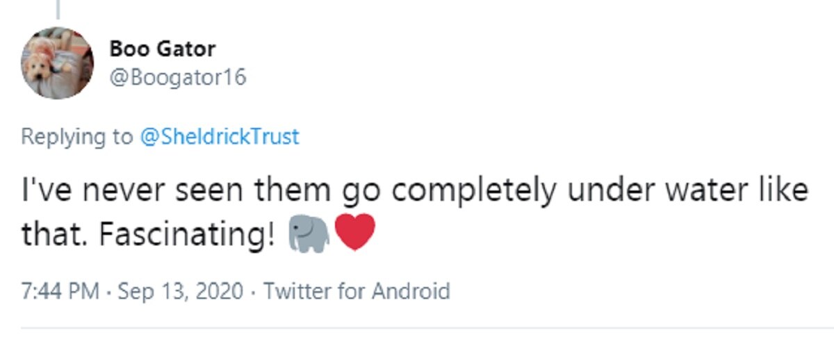Click the "Replying to" label
The width and height of the screenshot is (834, 342).
point(76,136)
